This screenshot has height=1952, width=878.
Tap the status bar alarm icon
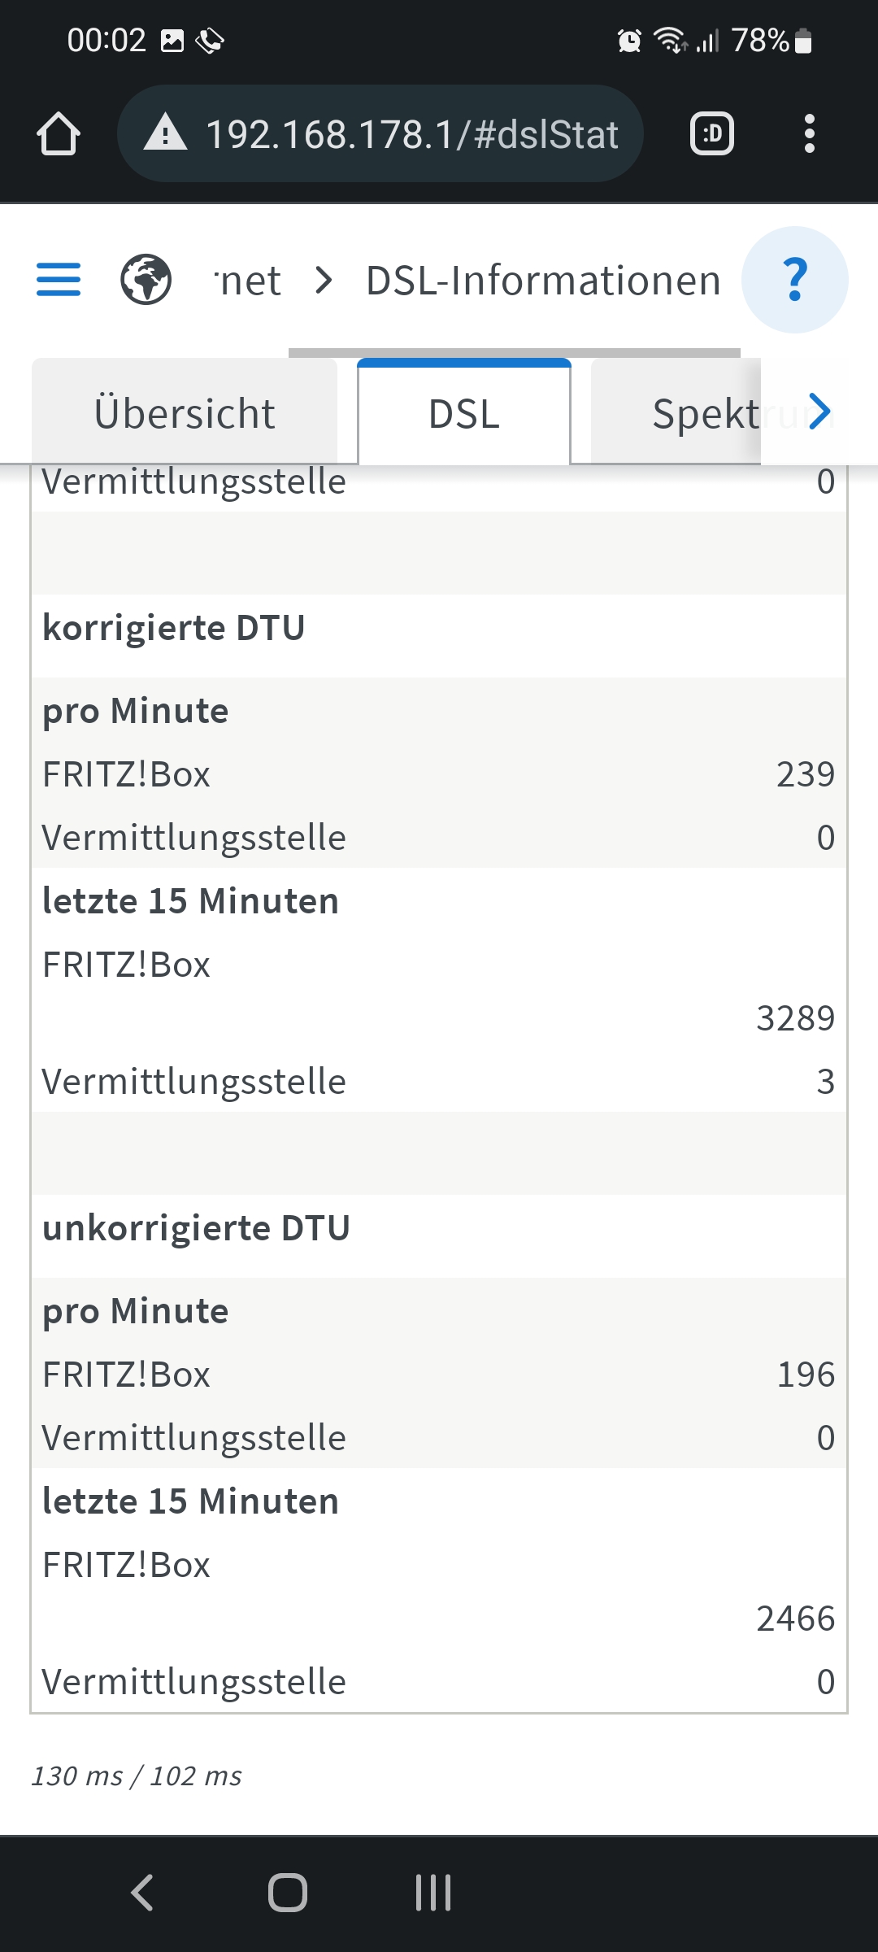pyautogui.click(x=629, y=41)
